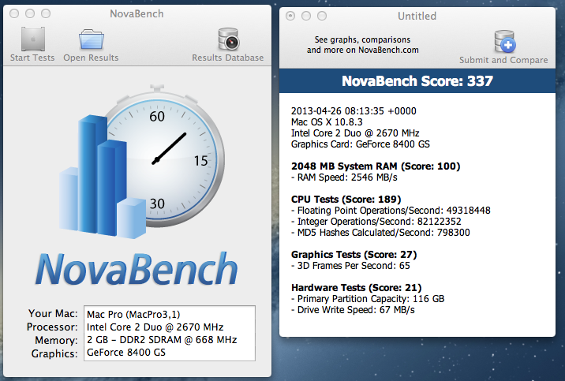Select the 2013-04-26 08:13:35 timestamp line

click(x=354, y=111)
